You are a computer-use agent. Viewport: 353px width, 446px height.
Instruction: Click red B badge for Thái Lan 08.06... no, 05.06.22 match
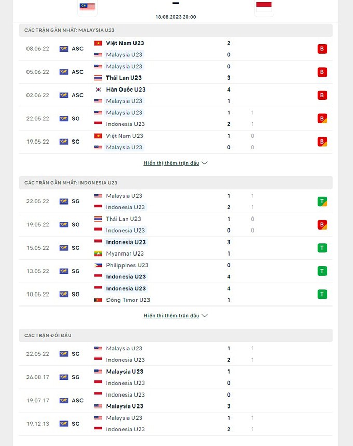coord(322,72)
